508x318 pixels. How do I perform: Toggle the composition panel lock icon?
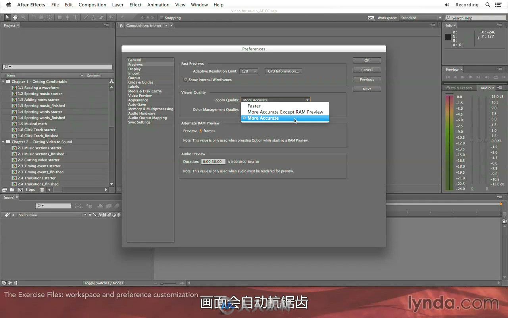121,25
